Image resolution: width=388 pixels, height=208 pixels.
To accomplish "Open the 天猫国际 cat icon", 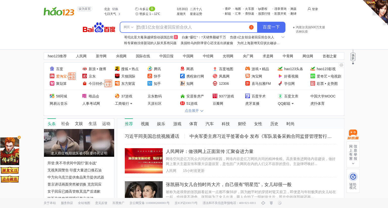I will coord(117,76).
